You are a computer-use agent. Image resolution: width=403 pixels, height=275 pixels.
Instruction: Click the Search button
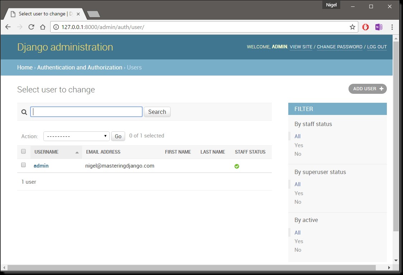(157, 112)
